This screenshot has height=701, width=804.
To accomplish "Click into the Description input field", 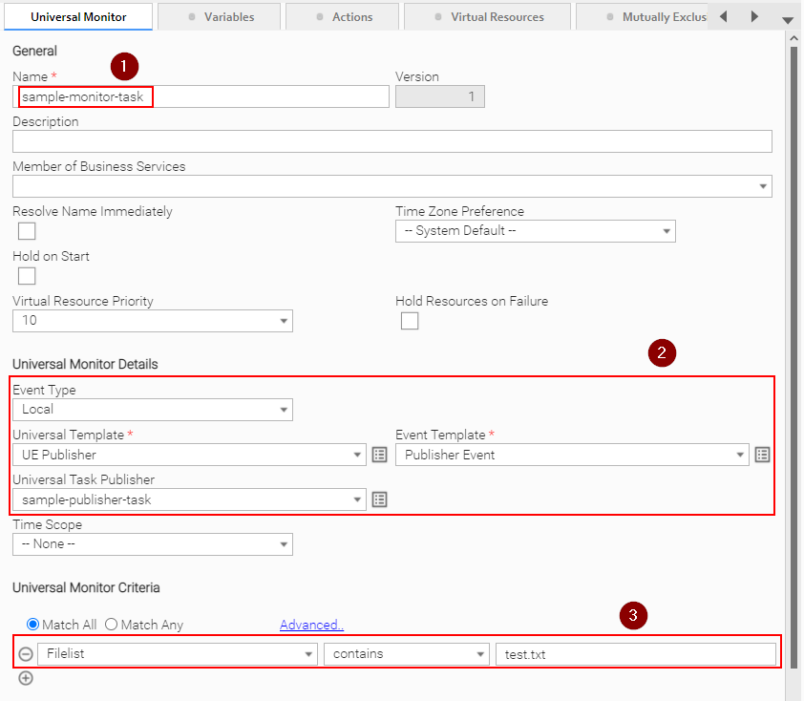I will 391,141.
